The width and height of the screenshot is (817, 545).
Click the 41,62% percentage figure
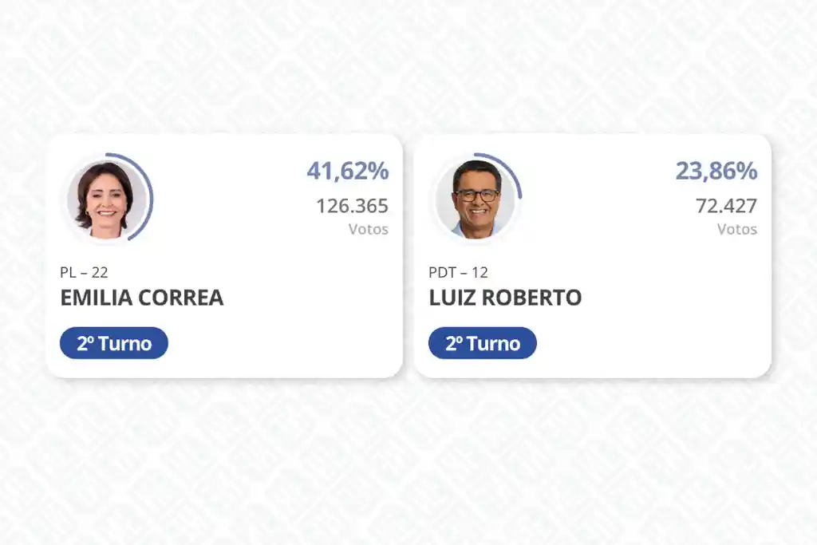pyautogui.click(x=348, y=171)
